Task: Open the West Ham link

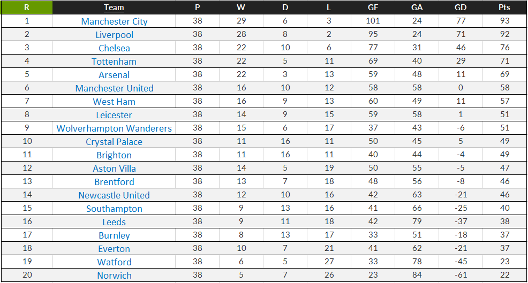Action: click(114, 102)
